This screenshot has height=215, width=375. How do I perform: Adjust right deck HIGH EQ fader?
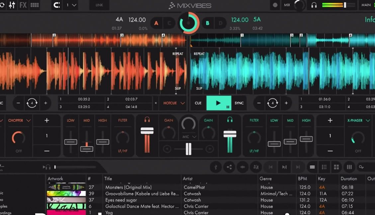click(306, 139)
